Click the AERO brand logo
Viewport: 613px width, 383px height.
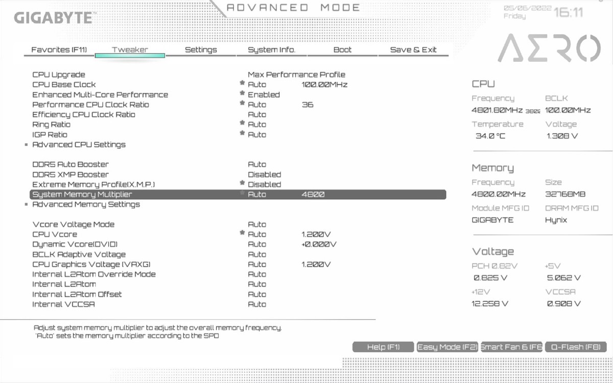pos(549,49)
